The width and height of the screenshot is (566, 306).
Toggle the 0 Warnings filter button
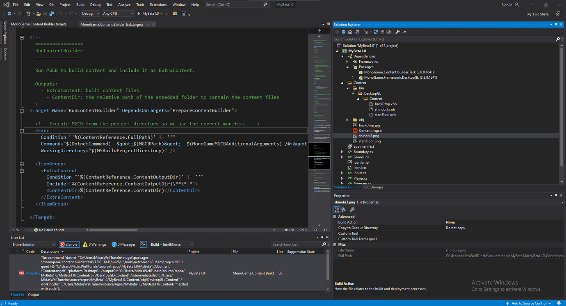point(94,244)
